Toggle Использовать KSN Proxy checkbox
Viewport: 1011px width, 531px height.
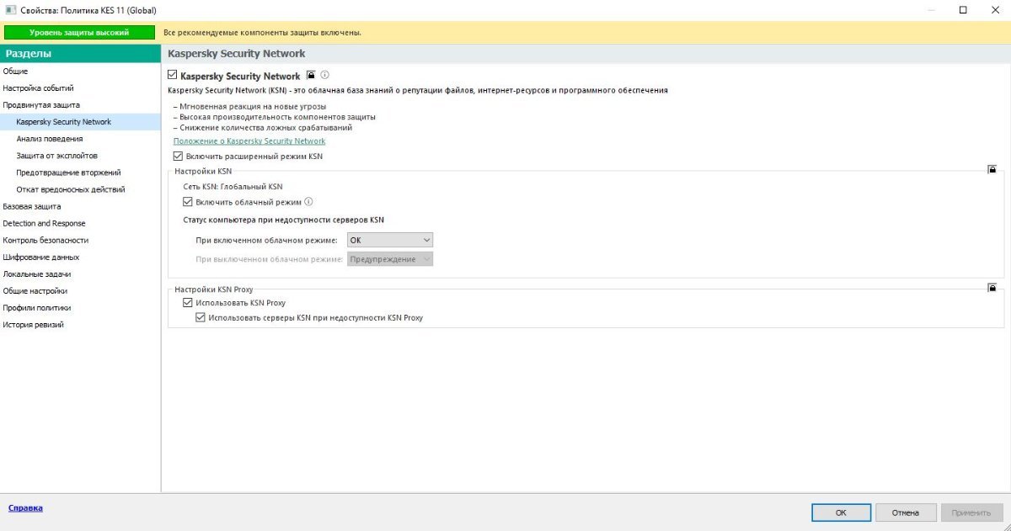tap(188, 302)
